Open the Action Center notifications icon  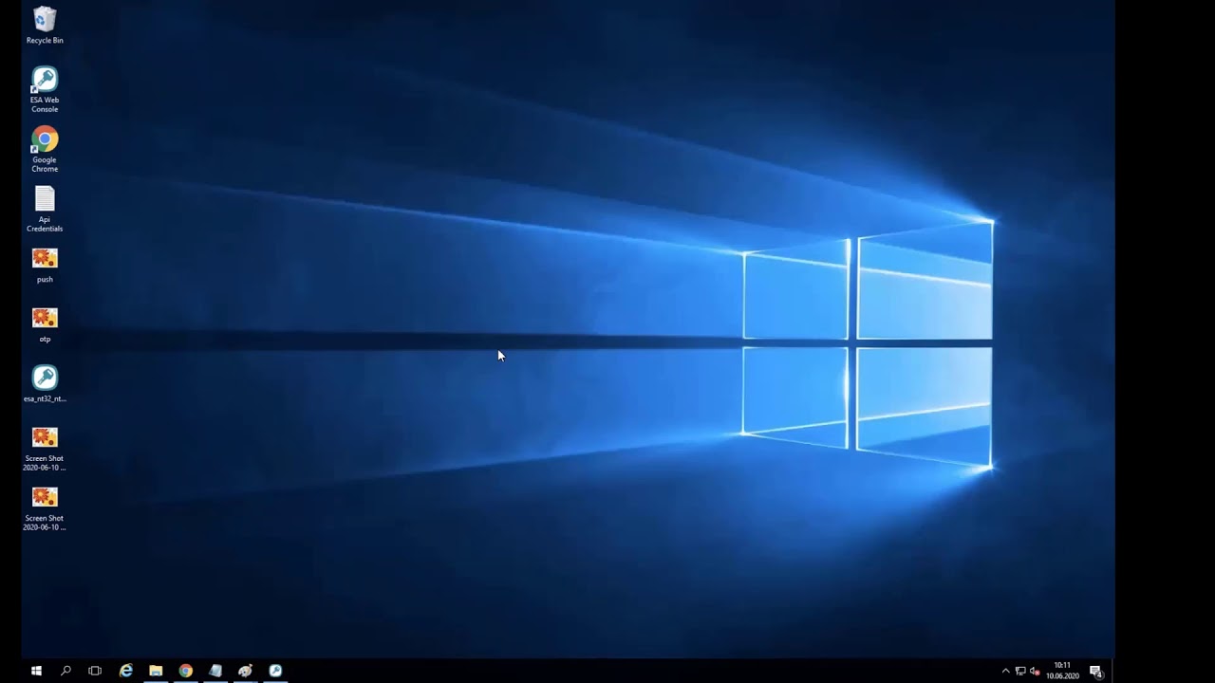[1095, 671]
